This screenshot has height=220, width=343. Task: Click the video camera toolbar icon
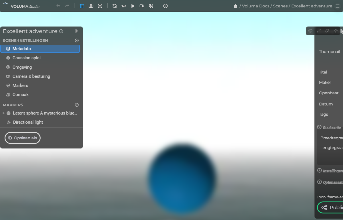point(142,6)
